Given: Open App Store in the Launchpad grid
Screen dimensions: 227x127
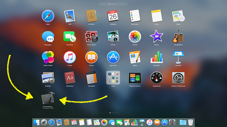Looking at the screenshot, I should click(x=113, y=57).
